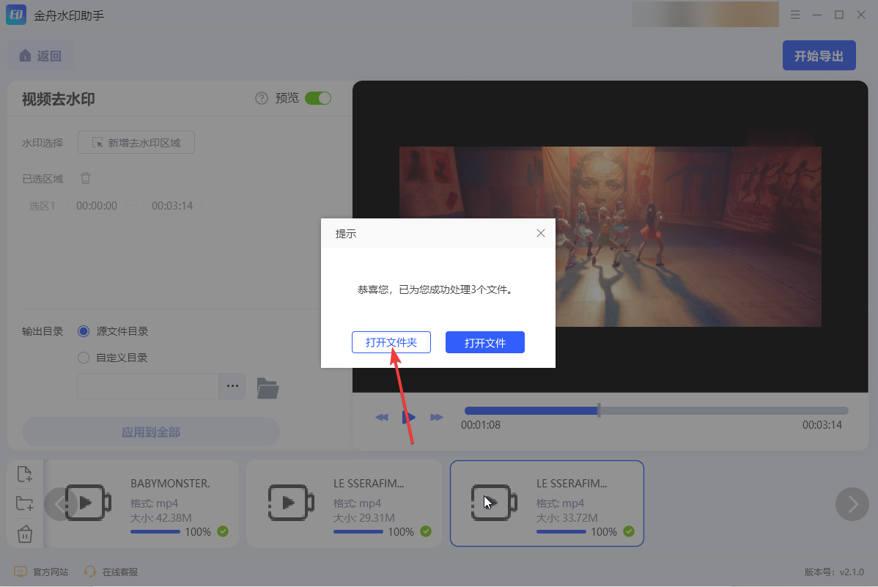Click the add folder icon in the left sidebar

[x=25, y=503]
